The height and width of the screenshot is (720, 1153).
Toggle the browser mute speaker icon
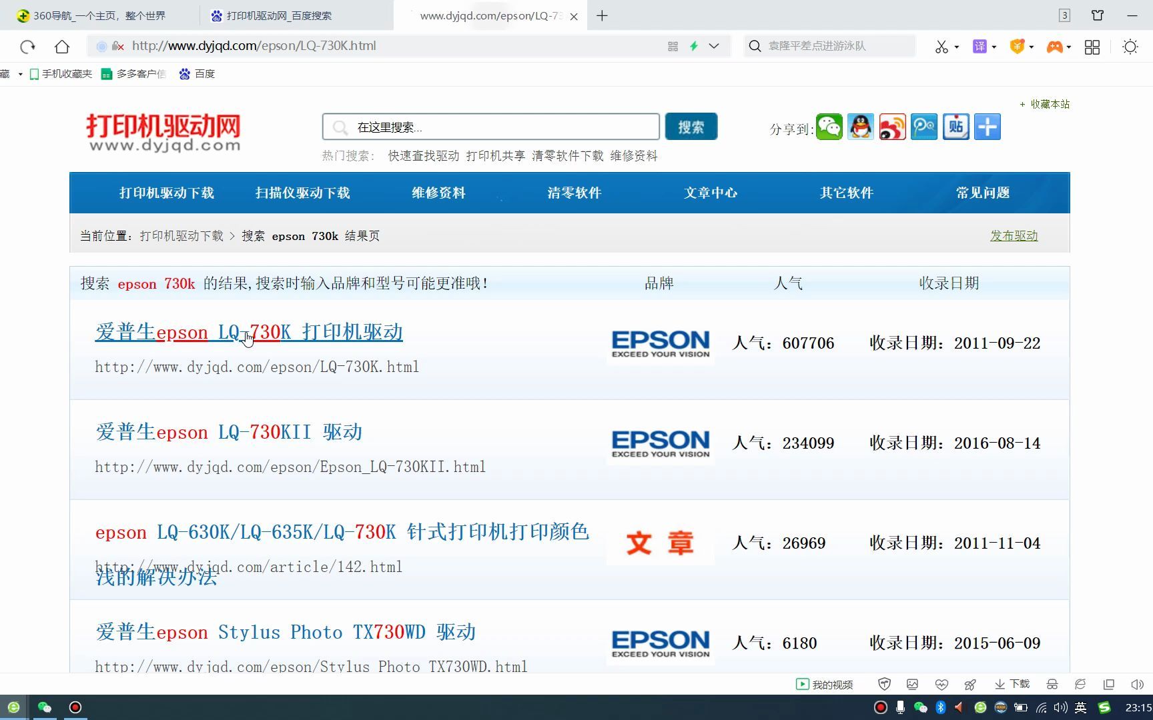[1138, 685]
